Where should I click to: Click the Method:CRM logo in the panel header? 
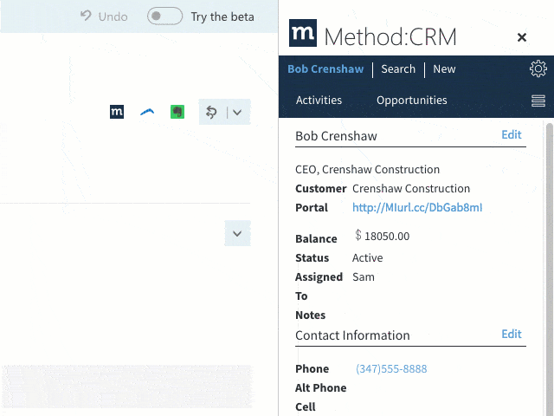pyautogui.click(x=303, y=33)
